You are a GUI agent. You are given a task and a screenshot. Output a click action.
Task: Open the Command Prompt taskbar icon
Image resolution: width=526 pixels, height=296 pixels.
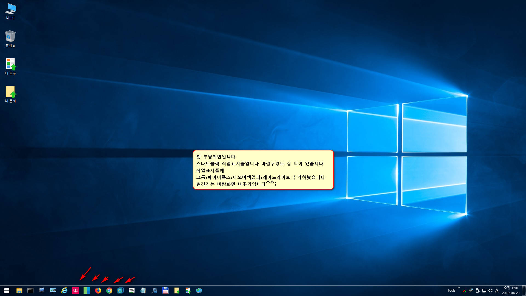30,291
